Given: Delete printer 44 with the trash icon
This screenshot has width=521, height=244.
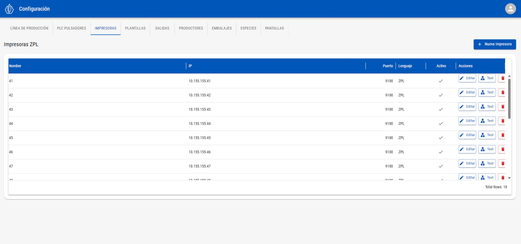Looking at the screenshot, I should tap(502, 121).
